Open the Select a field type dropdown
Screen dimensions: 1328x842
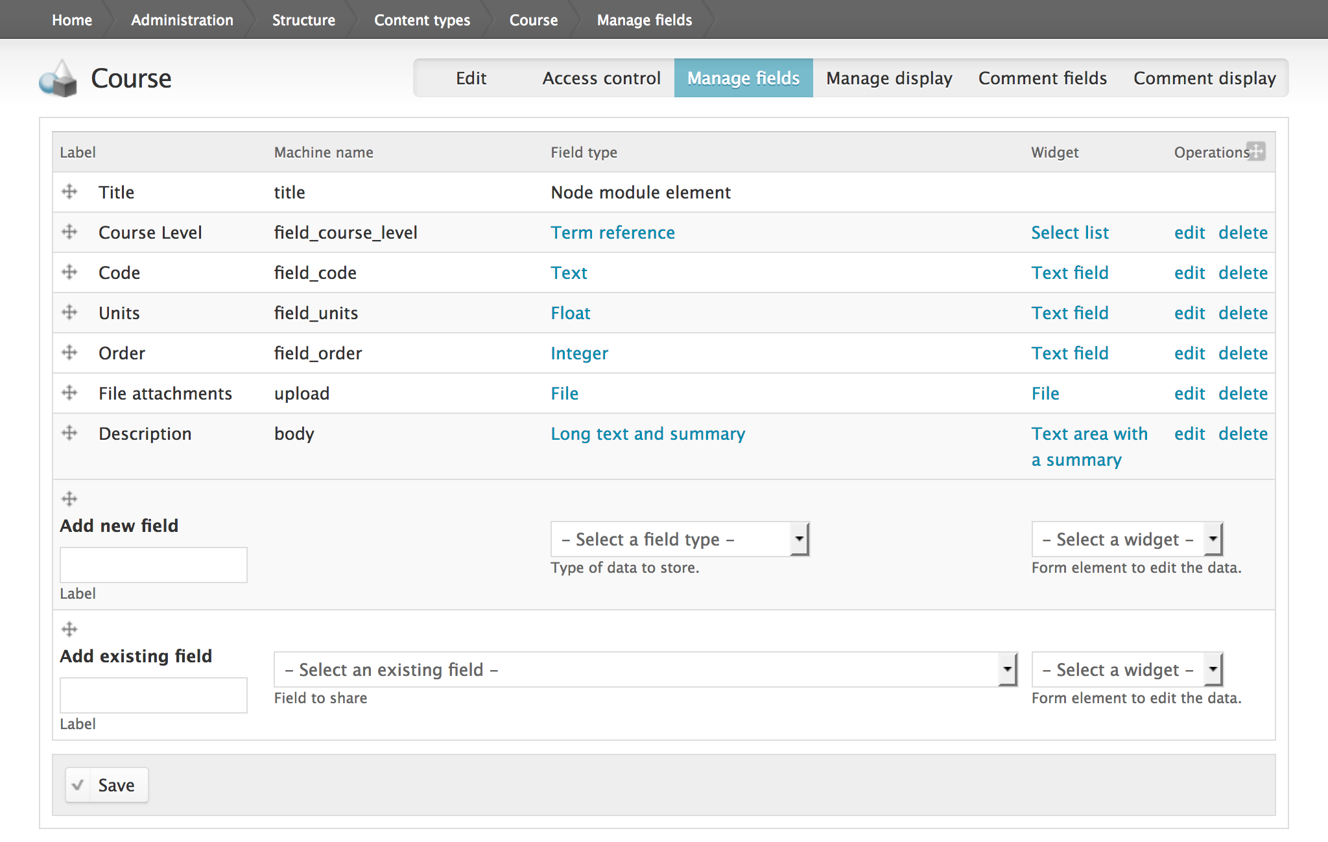680,539
